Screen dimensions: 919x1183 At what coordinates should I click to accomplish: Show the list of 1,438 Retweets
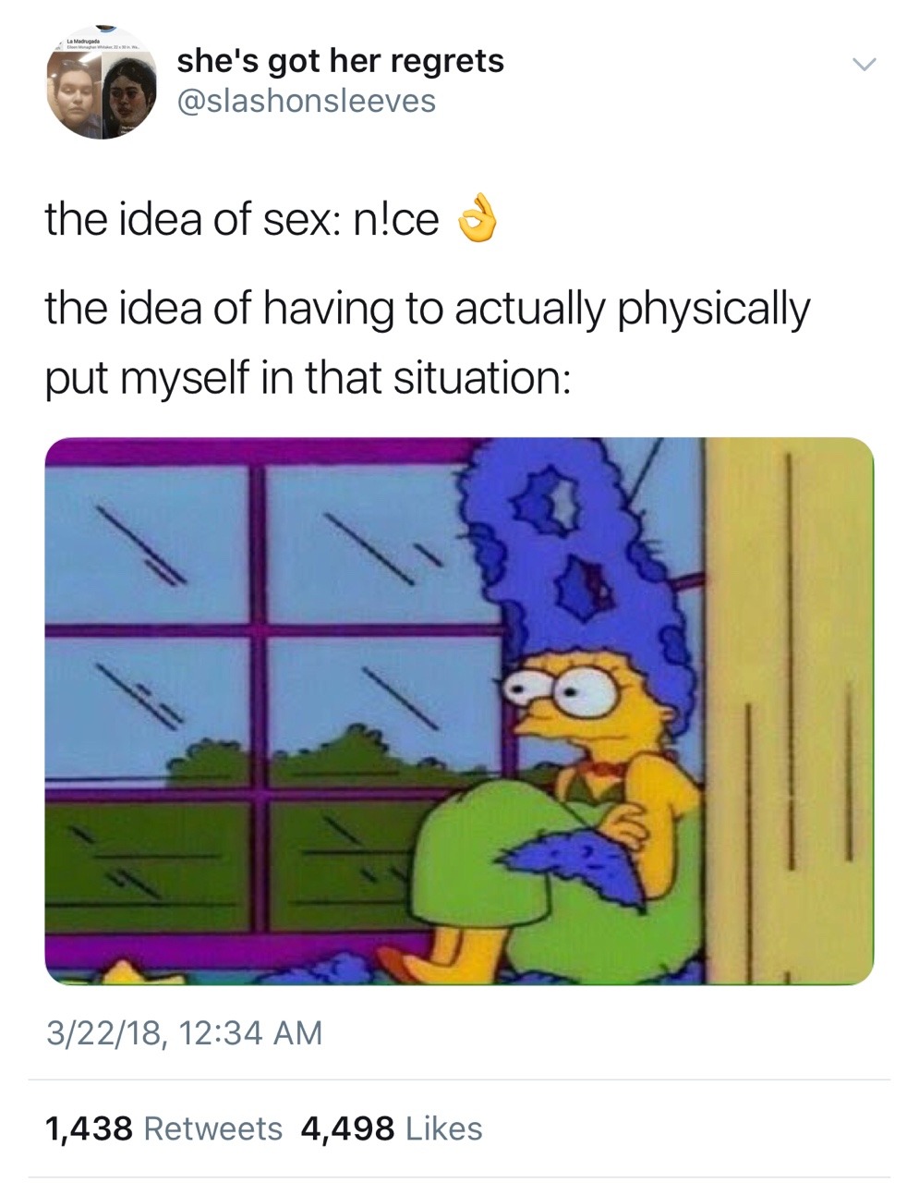(x=163, y=1128)
